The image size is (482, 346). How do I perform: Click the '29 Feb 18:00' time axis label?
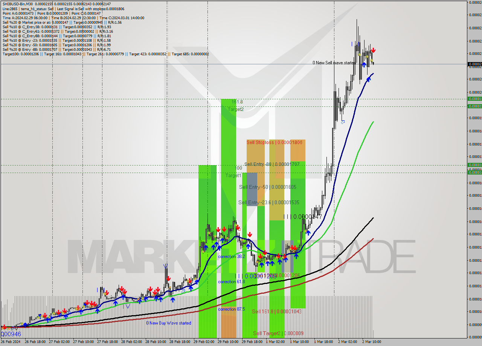[x=252, y=342]
